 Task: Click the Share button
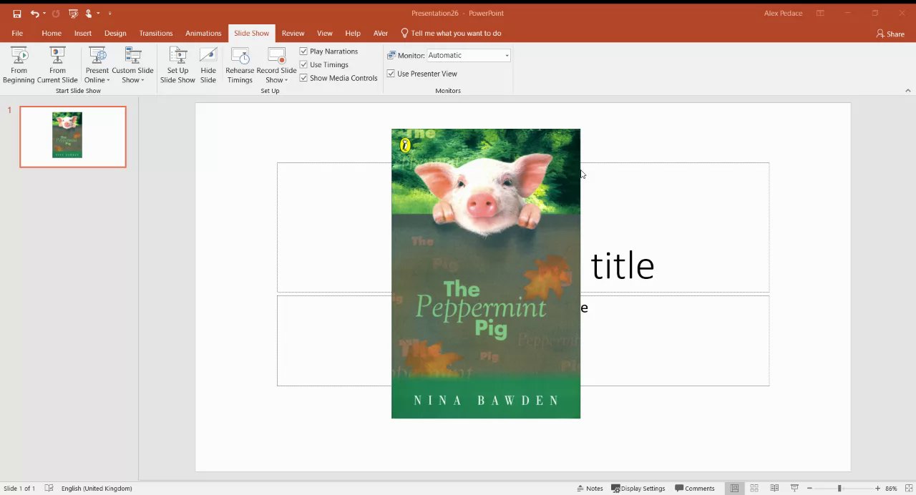pos(890,34)
